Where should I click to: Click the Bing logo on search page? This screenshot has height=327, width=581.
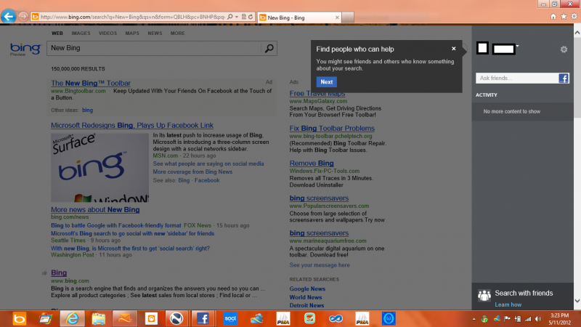point(25,49)
